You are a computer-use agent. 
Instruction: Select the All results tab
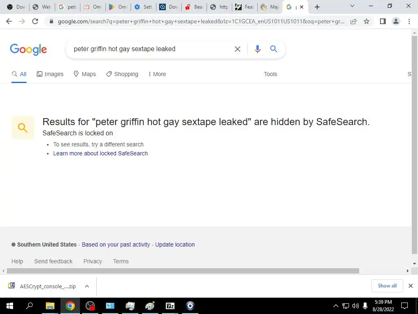coord(19,74)
